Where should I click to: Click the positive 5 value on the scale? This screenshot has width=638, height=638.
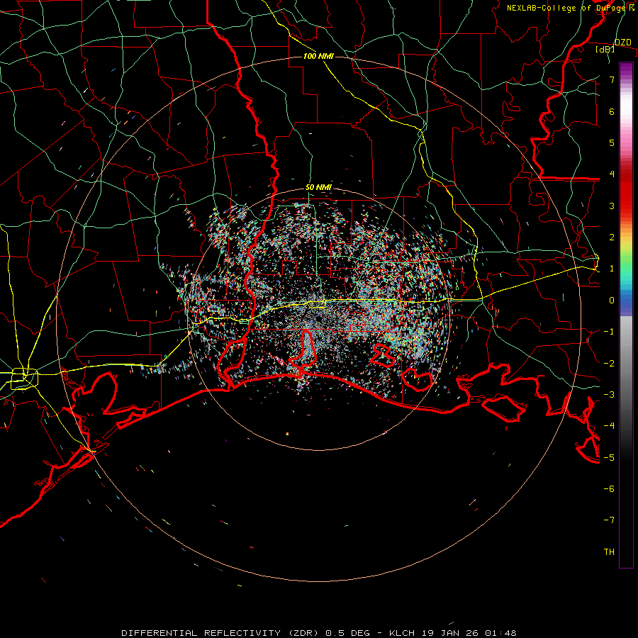pos(612,142)
